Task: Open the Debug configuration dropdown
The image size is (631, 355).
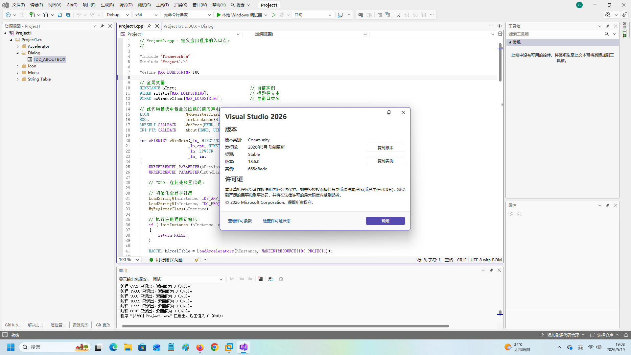Action: (x=118, y=15)
